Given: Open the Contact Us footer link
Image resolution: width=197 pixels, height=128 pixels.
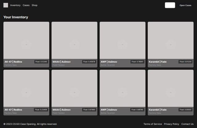Looking at the screenshot, I should click(x=187, y=124).
